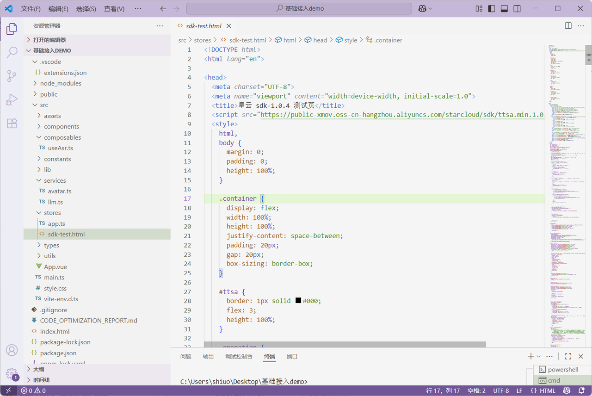The width and height of the screenshot is (592, 396).
Task: Maximize the terminal panel size
Action: [568, 356]
